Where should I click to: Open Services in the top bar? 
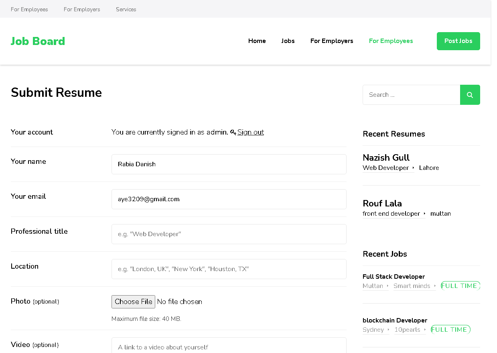click(x=126, y=9)
